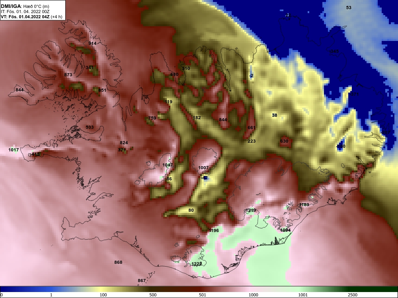The height and width of the screenshot is (298, 398).
Task: Click the 1000 label on the color scale
Action: click(x=253, y=295)
